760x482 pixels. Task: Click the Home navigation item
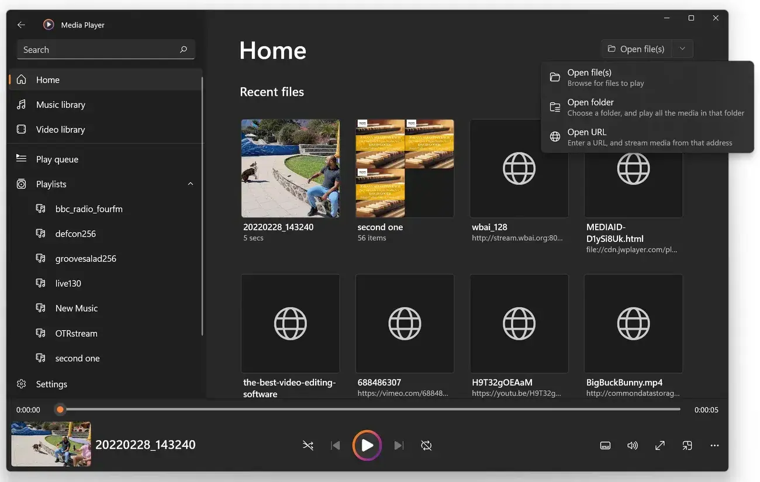(x=47, y=79)
